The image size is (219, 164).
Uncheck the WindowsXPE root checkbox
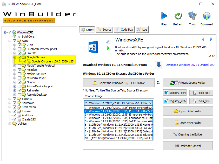[10, 32]
